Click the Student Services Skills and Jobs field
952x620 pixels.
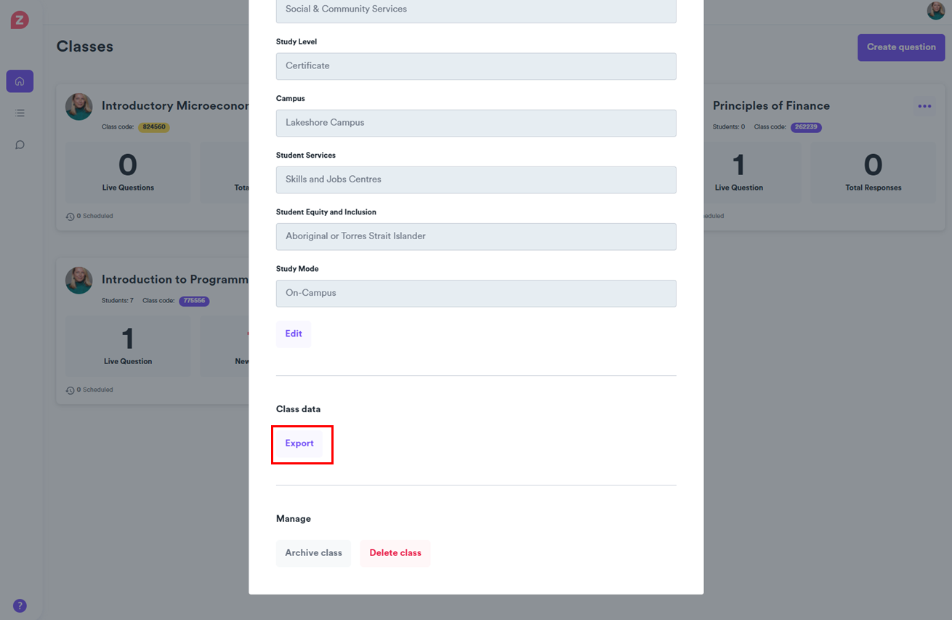click(476, 180)
